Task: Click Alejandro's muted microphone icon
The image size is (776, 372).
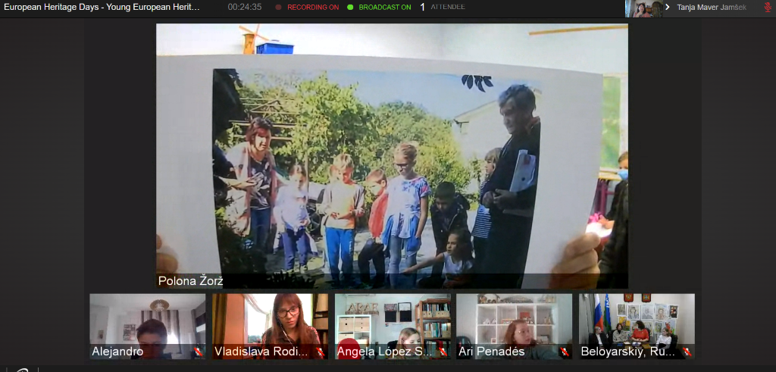Action: (x=199, y=352)
